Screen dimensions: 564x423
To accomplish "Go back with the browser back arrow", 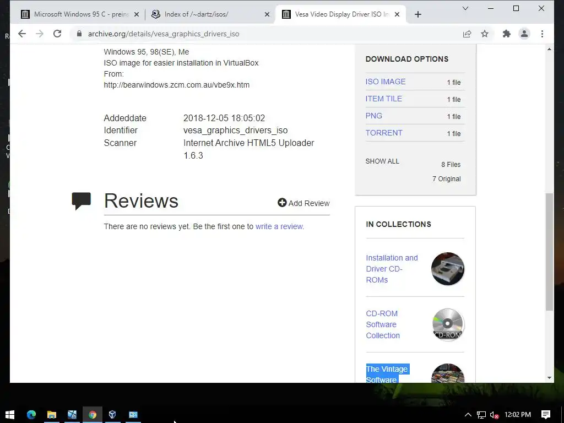I will click(22, 34).
